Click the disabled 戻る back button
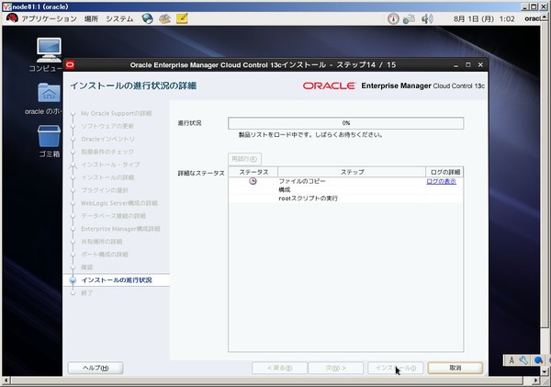This screenshot has height=387, width=551. [279, 368]
